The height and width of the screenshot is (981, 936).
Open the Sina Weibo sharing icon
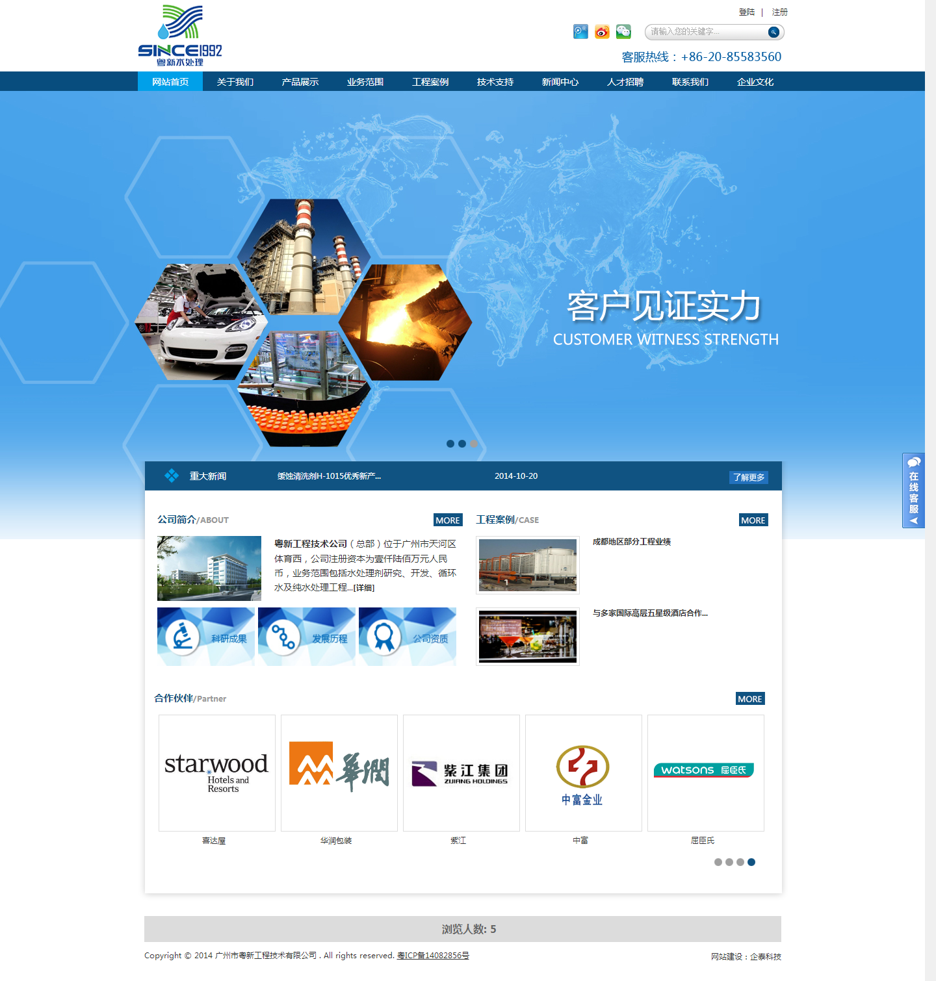[601, 31]
